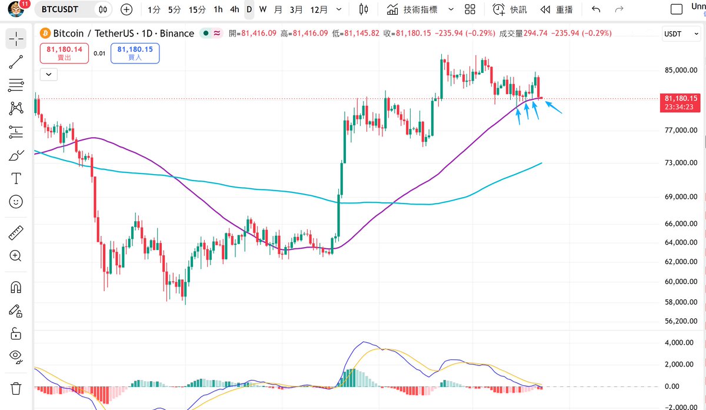Screen dimensions: 706x410
Task: Open the emoji sticker picker
Action: point(16,202)
